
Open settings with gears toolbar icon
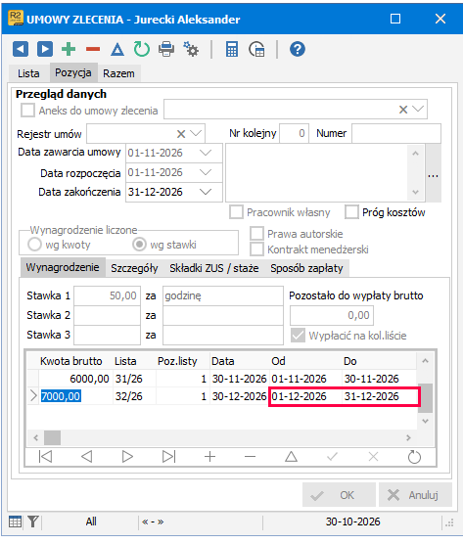pyautogui.click(x=191, y=49)
